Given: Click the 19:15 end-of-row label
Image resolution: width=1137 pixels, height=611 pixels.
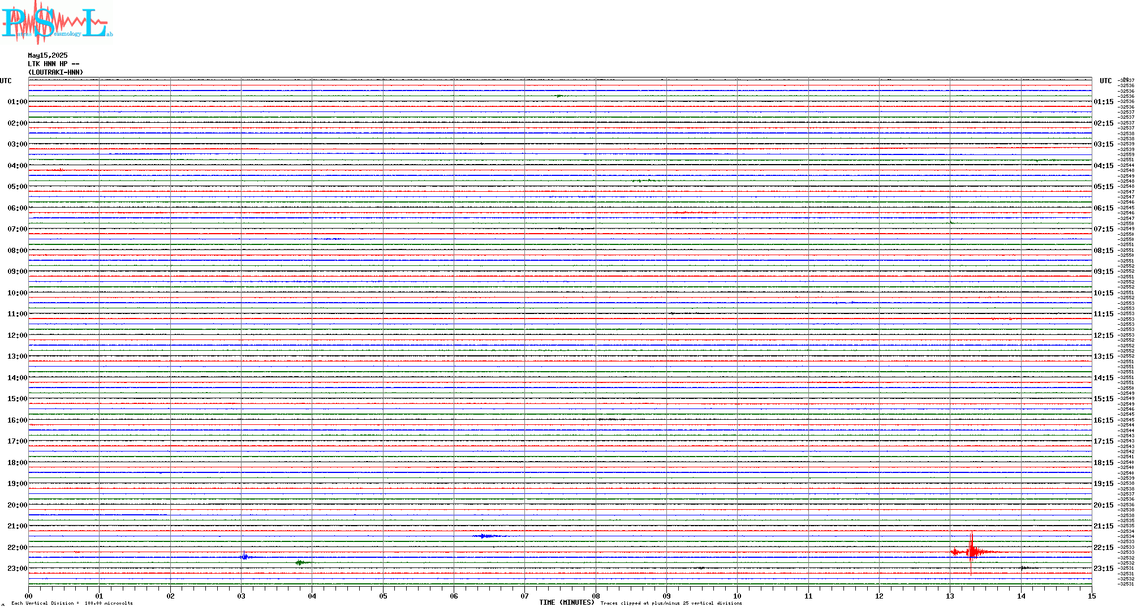Looking at the screenshot, I should point(1104,484).
